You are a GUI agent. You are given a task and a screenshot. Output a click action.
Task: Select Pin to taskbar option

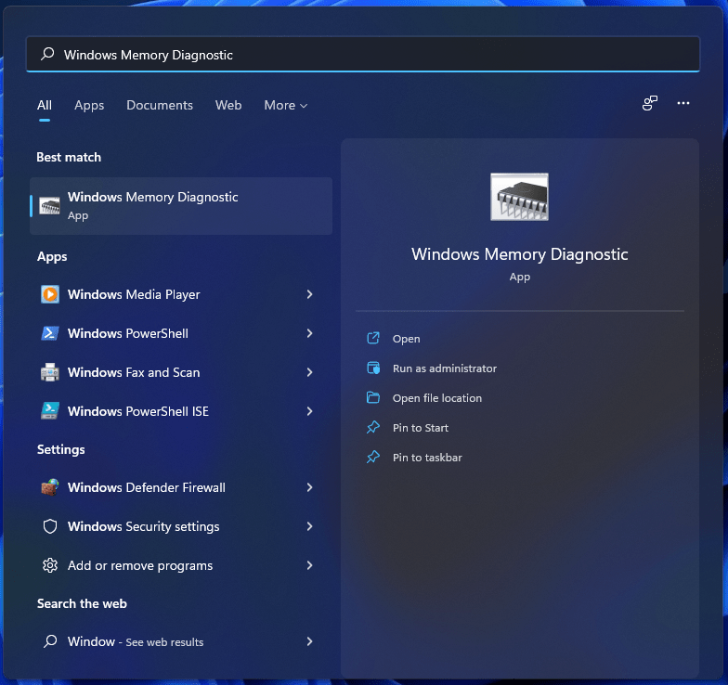click(x=426, y=458)
